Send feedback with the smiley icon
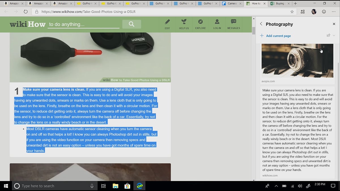340x191 pixels. (x=324, y=12)
